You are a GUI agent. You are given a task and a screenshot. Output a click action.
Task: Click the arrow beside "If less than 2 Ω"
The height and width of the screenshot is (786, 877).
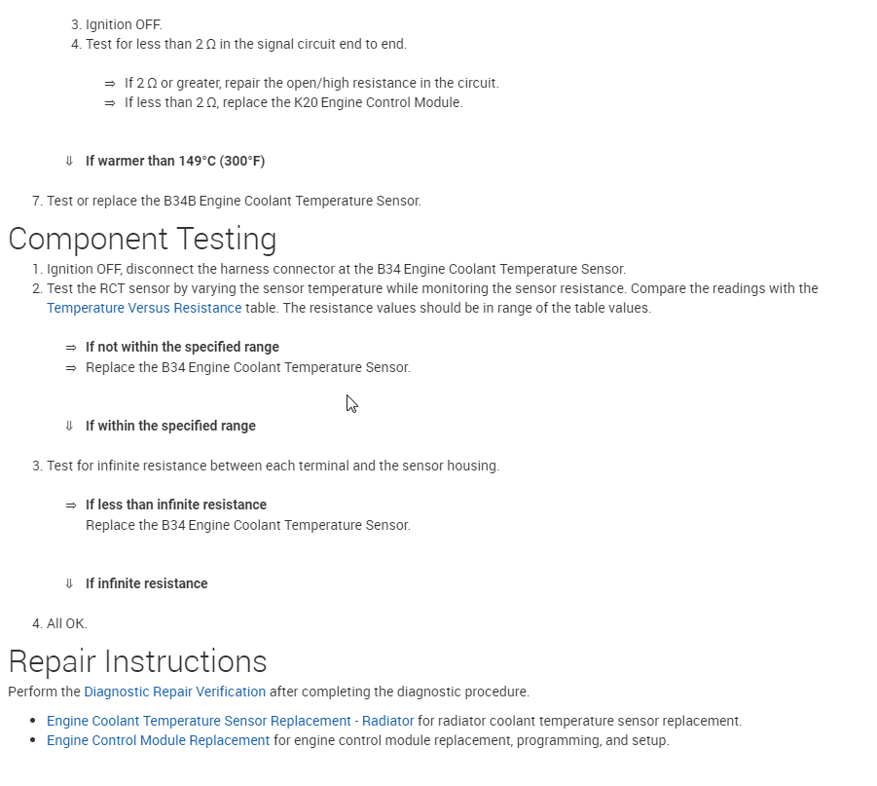[x=109, y=103]
